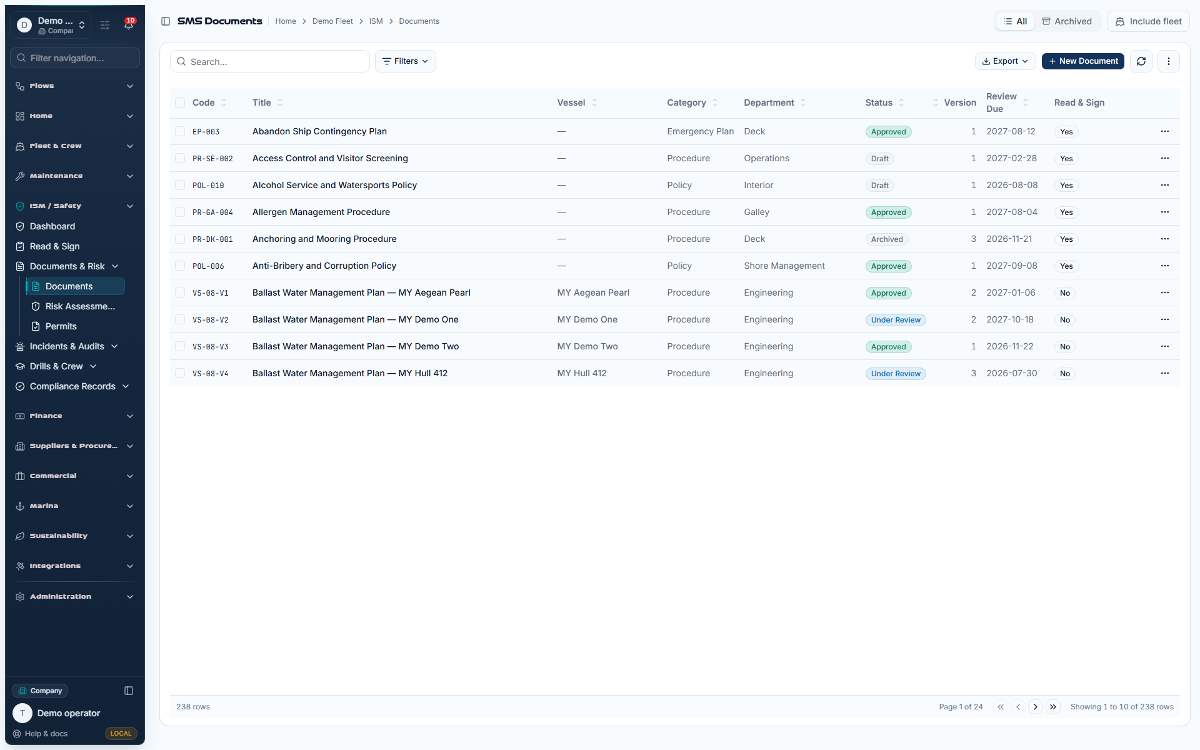This screenshot has width=1200, height=750.
Task: Open the Filters dropdown
Action: pyautogui.click(x=405, y=61)
